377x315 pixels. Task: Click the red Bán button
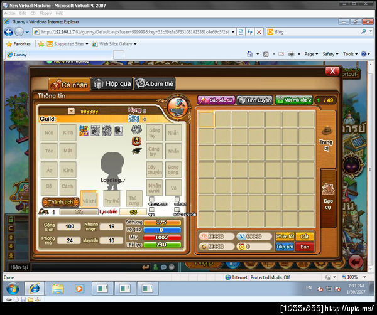point(305,247)
